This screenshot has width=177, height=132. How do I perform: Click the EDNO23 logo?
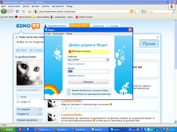[28, 26]
